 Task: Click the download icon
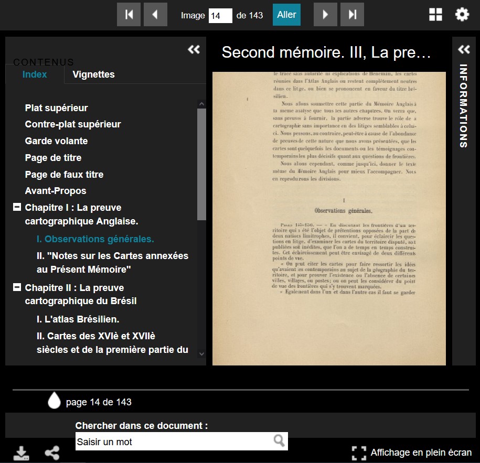click(x=21, y=453)
